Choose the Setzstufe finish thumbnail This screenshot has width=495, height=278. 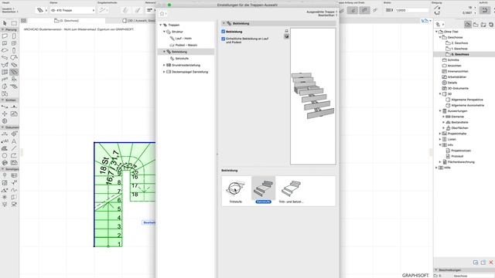pos(263,190)
